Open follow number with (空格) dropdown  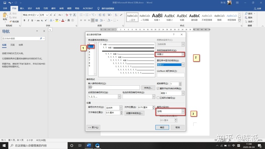click(183, 111)
